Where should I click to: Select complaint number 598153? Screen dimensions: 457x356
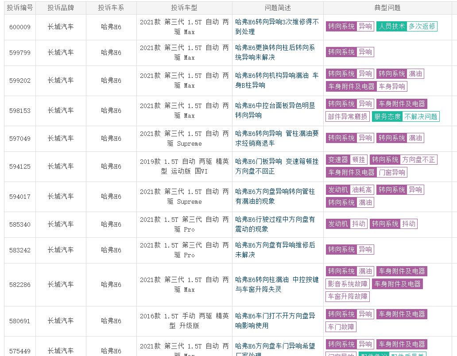coord(20,111)
